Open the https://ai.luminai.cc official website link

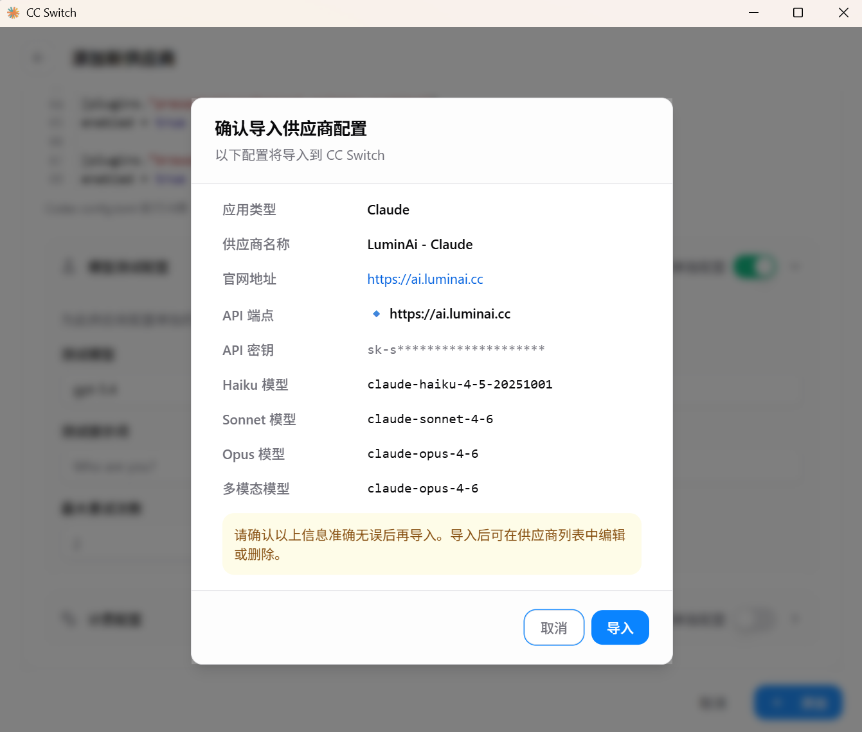tap(425, 279)
